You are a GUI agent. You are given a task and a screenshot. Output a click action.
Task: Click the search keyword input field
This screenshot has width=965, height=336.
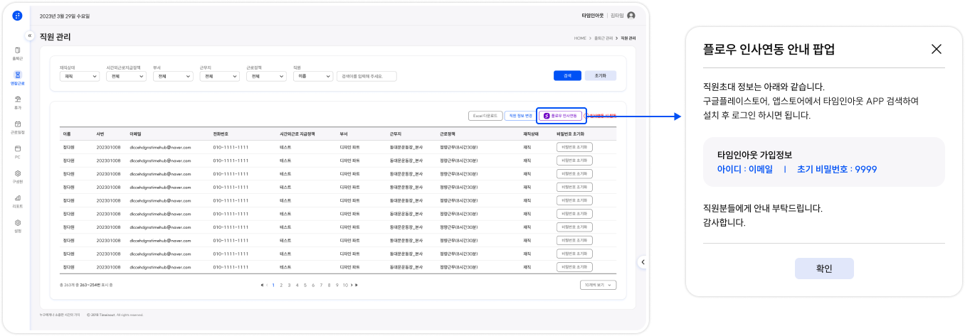[367, 76]
